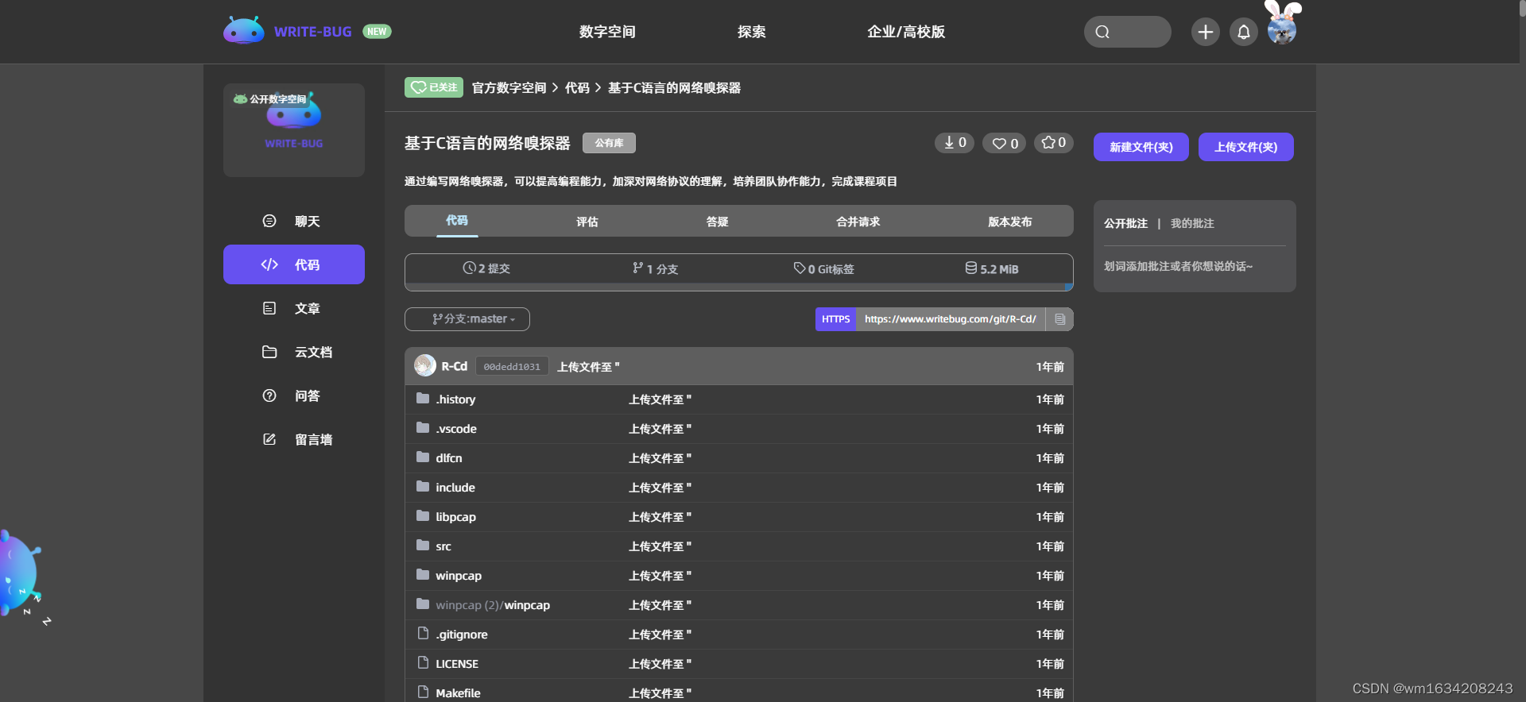Click the 上传文件至 message in src row
Viewport: 1526px width, 702px height.
[x=660, y=546]
